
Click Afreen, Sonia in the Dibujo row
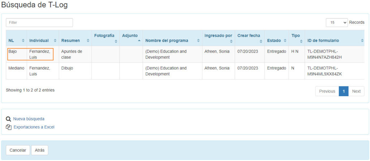pyautogui.click(x=217, y=68)
